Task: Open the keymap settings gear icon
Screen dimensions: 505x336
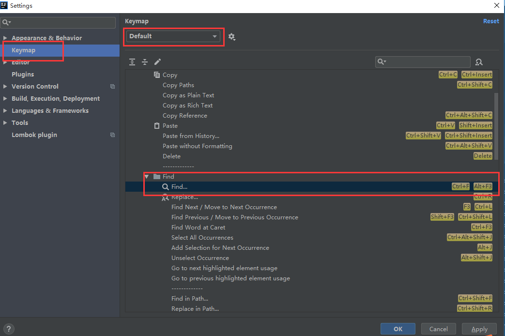Action: 231,36
